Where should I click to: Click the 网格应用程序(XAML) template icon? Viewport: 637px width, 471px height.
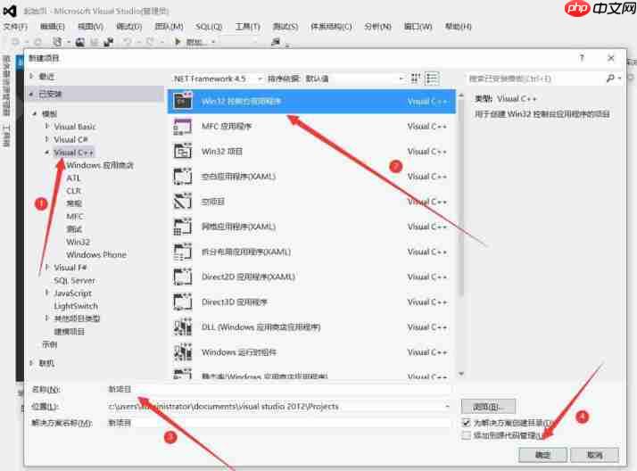click(183, 227)
